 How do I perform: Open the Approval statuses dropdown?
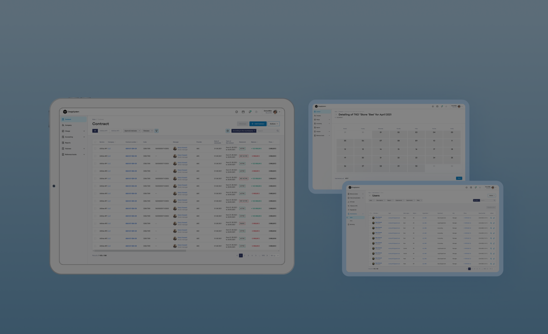click(132, 131)
